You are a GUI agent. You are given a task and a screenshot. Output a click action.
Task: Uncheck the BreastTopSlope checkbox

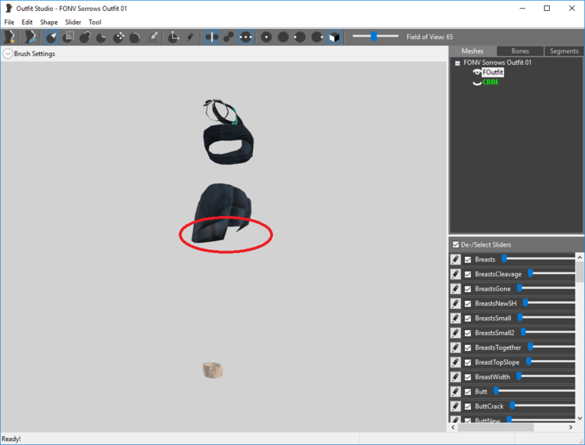[468, 362]
